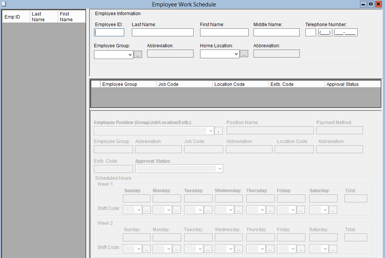385x258 pixels.
Task: Maximize the Employee Work Schedule window
Action: click(x=371, y=4)
